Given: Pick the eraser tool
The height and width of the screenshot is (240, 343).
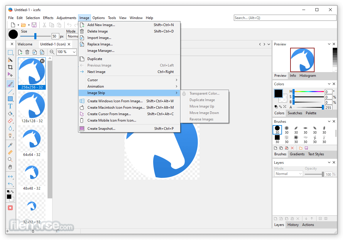Looking at the screenshot, I should click(10, 121).
